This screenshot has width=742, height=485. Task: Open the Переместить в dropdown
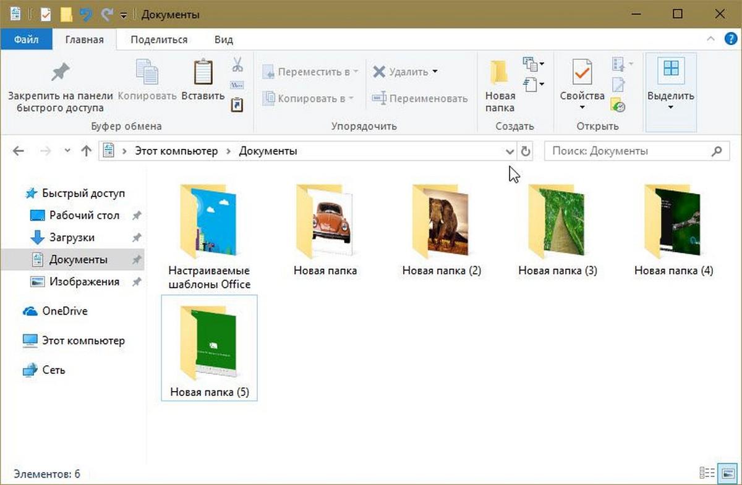coord(356,72)
